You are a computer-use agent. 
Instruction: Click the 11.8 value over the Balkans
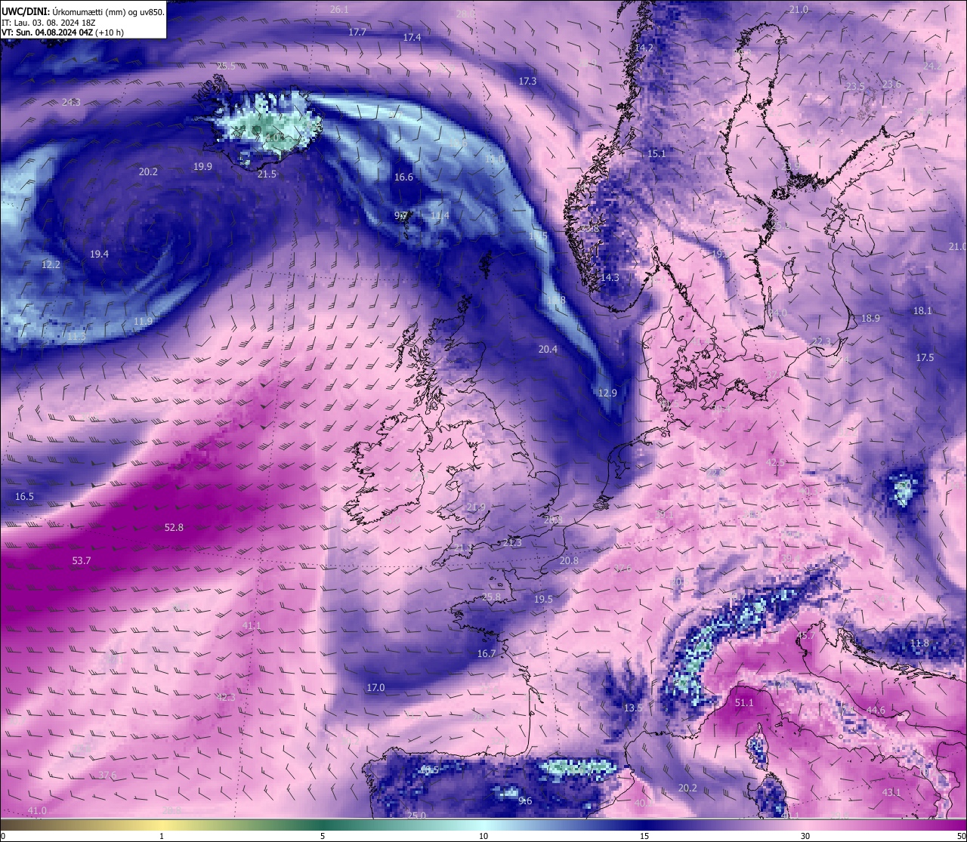919,643
